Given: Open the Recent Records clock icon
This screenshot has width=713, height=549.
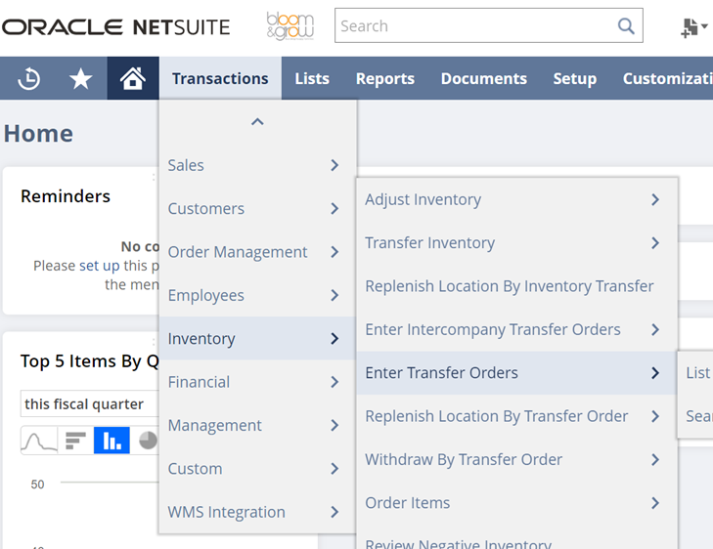Looking at the screenshot, I should click(29, 79).
